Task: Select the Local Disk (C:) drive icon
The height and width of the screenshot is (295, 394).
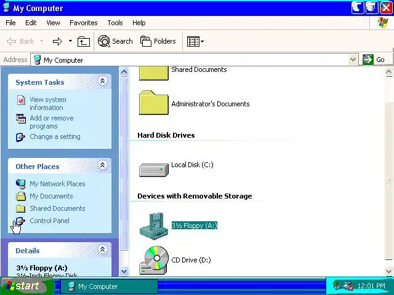Action: pos(154,170)
